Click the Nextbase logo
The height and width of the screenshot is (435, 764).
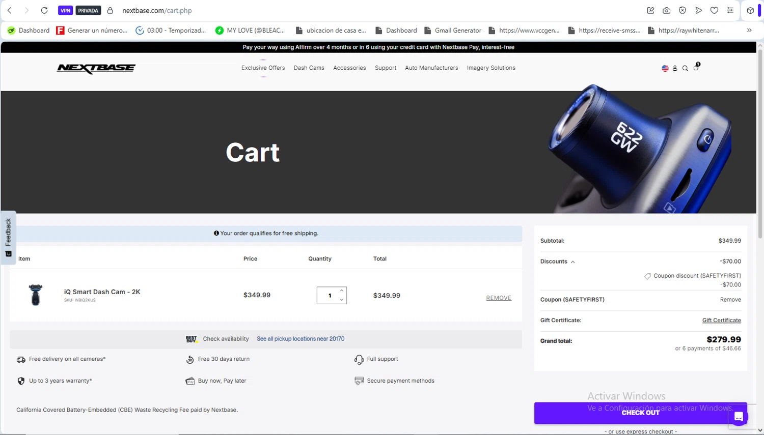(96, 68)
